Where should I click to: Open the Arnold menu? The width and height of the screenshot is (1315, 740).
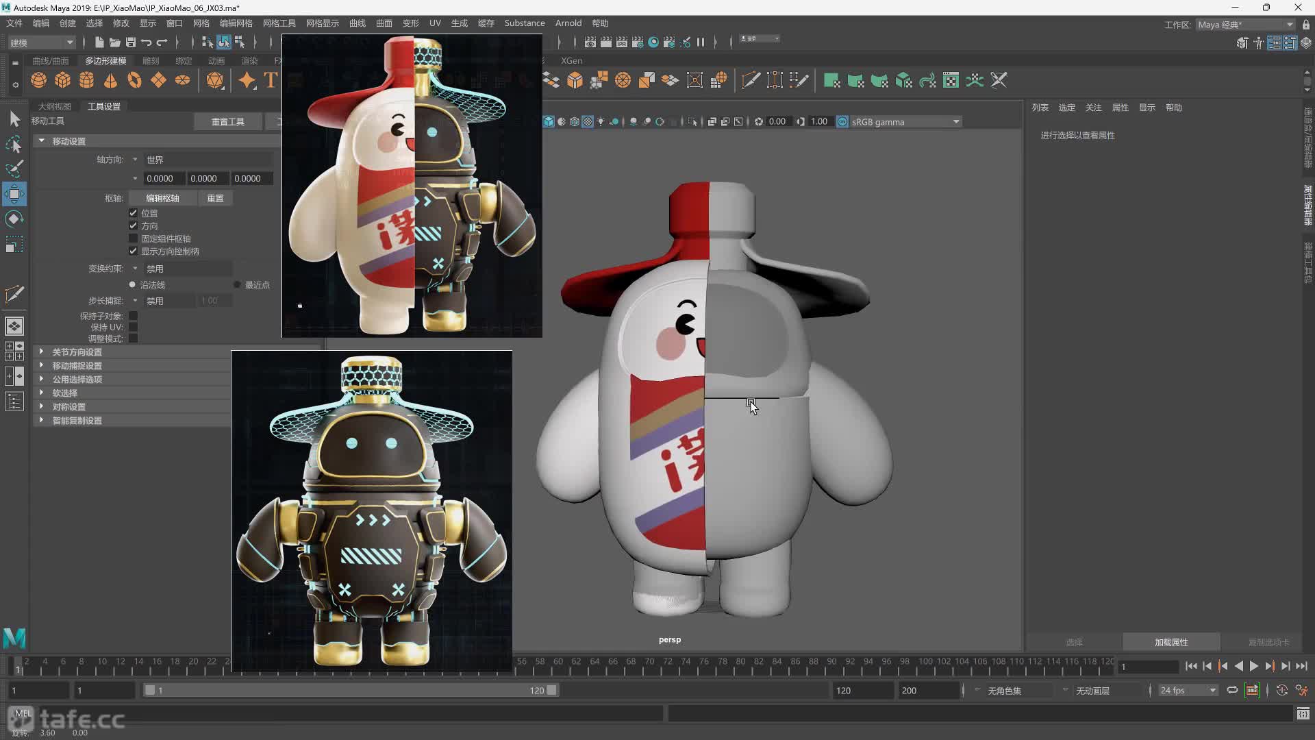coord(568,23)
